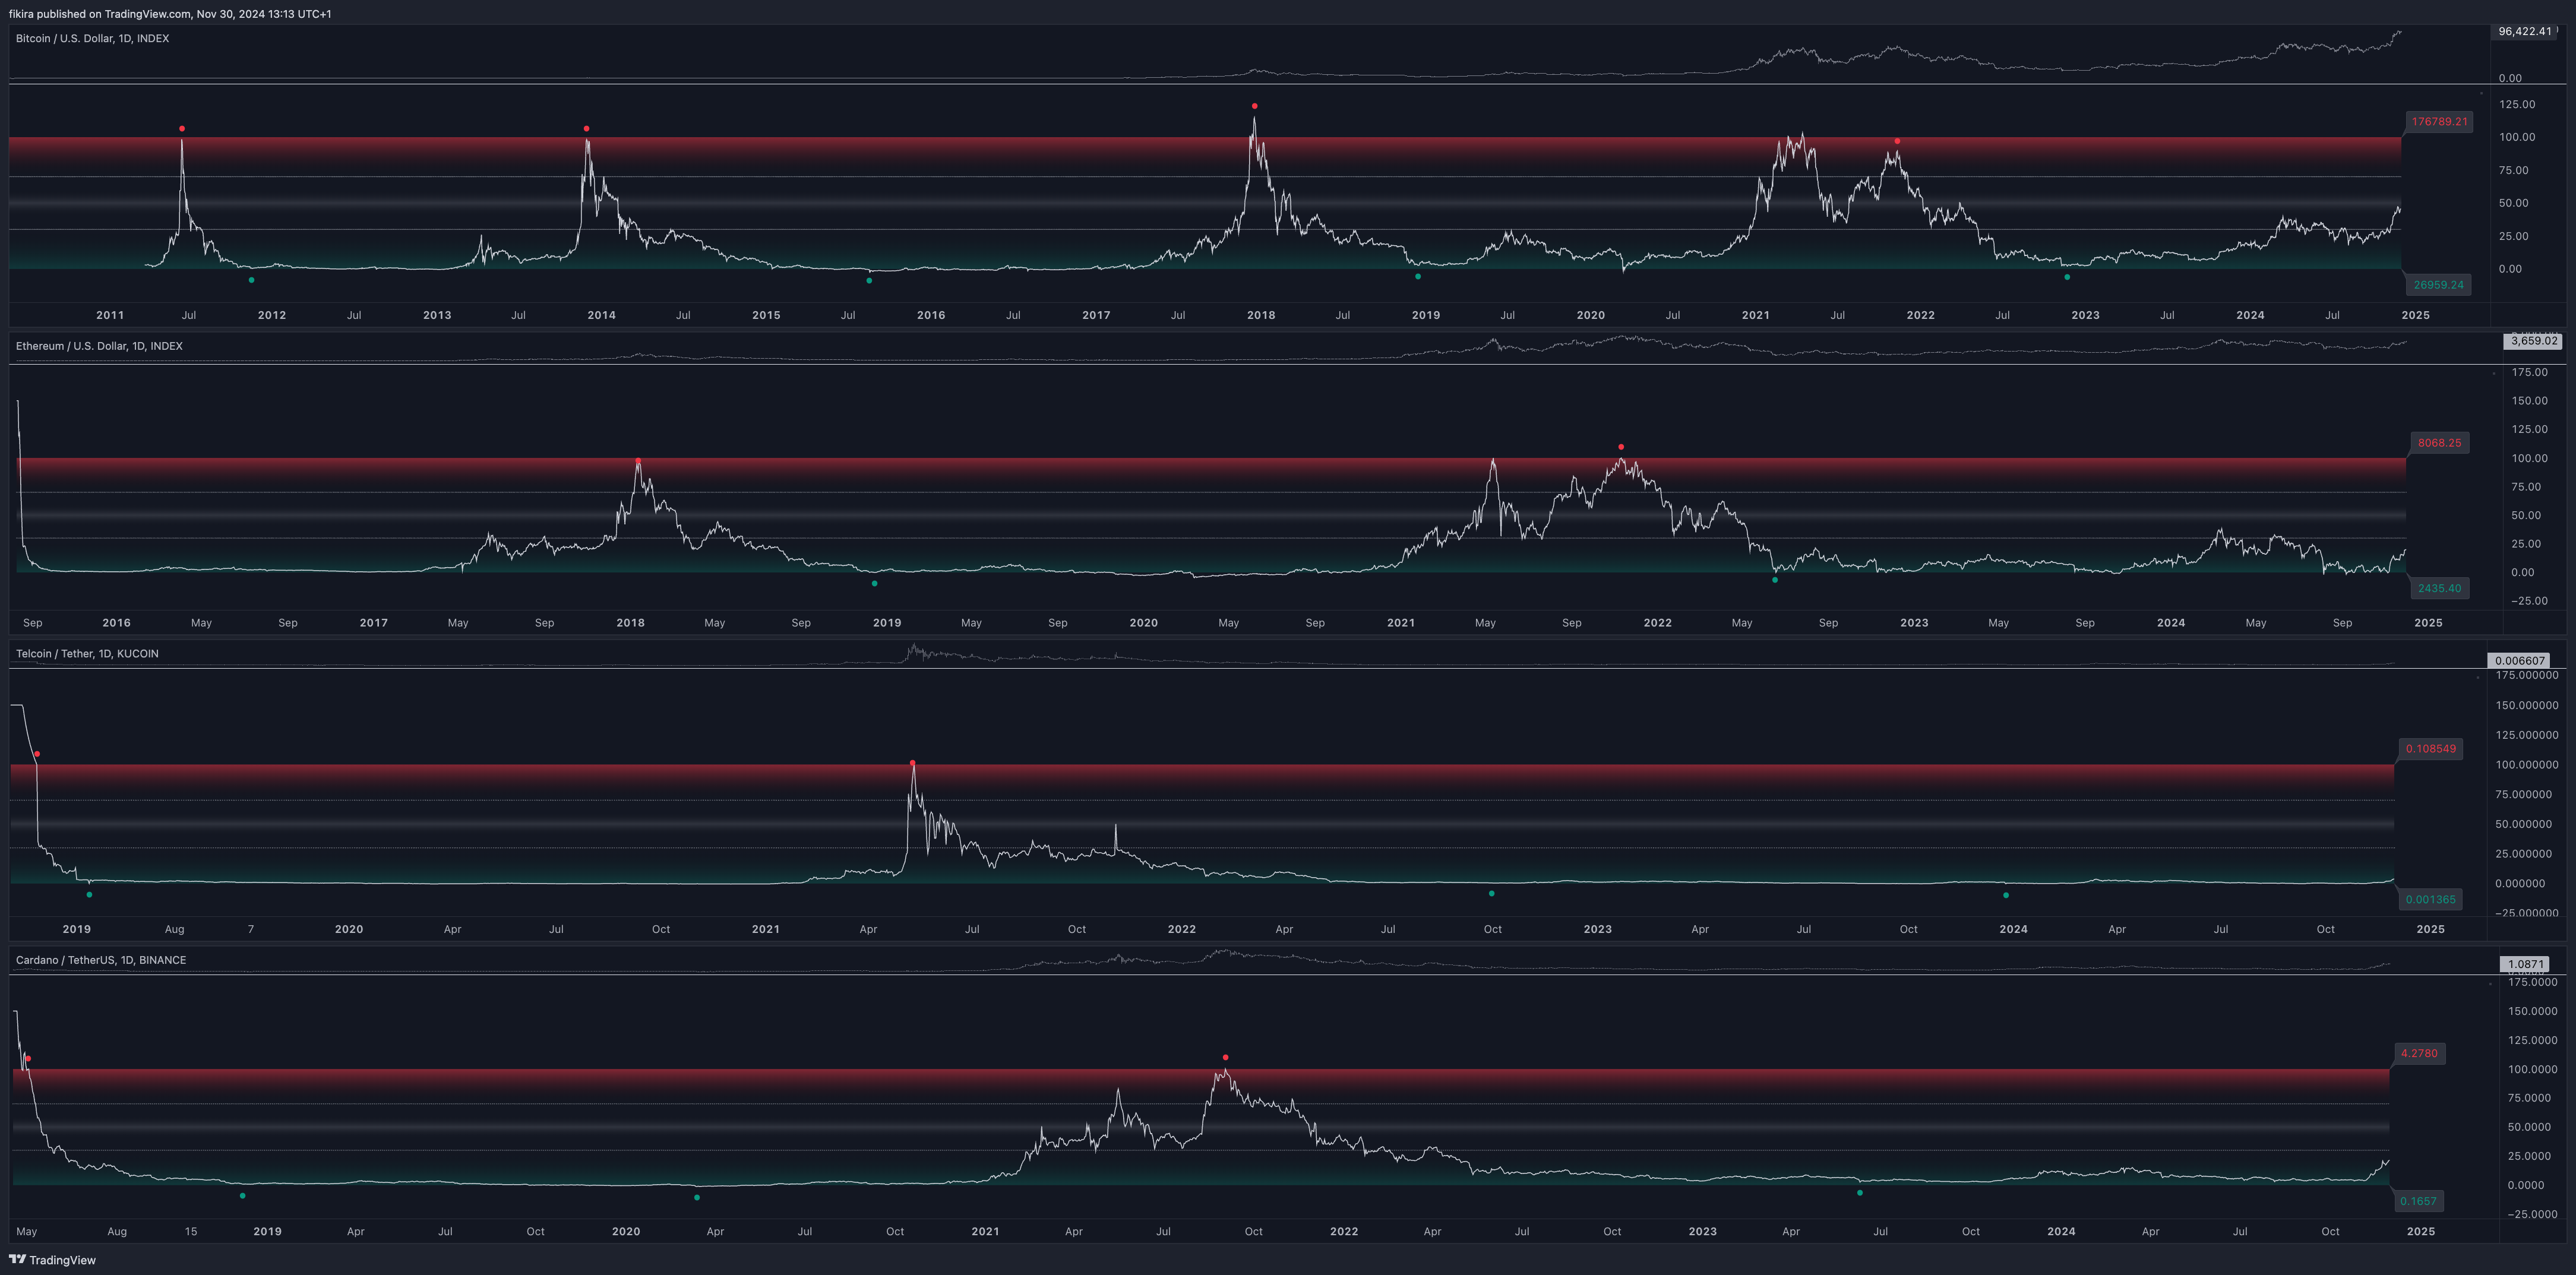Image resolution: width=2576 pixels, height=1275 pixels.
Task: Click the red 4.2780 band label
Action: coord(2419,1053)
